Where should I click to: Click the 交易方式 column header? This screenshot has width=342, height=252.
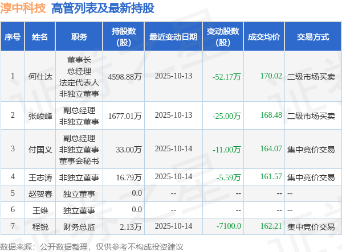pos(313,37)
